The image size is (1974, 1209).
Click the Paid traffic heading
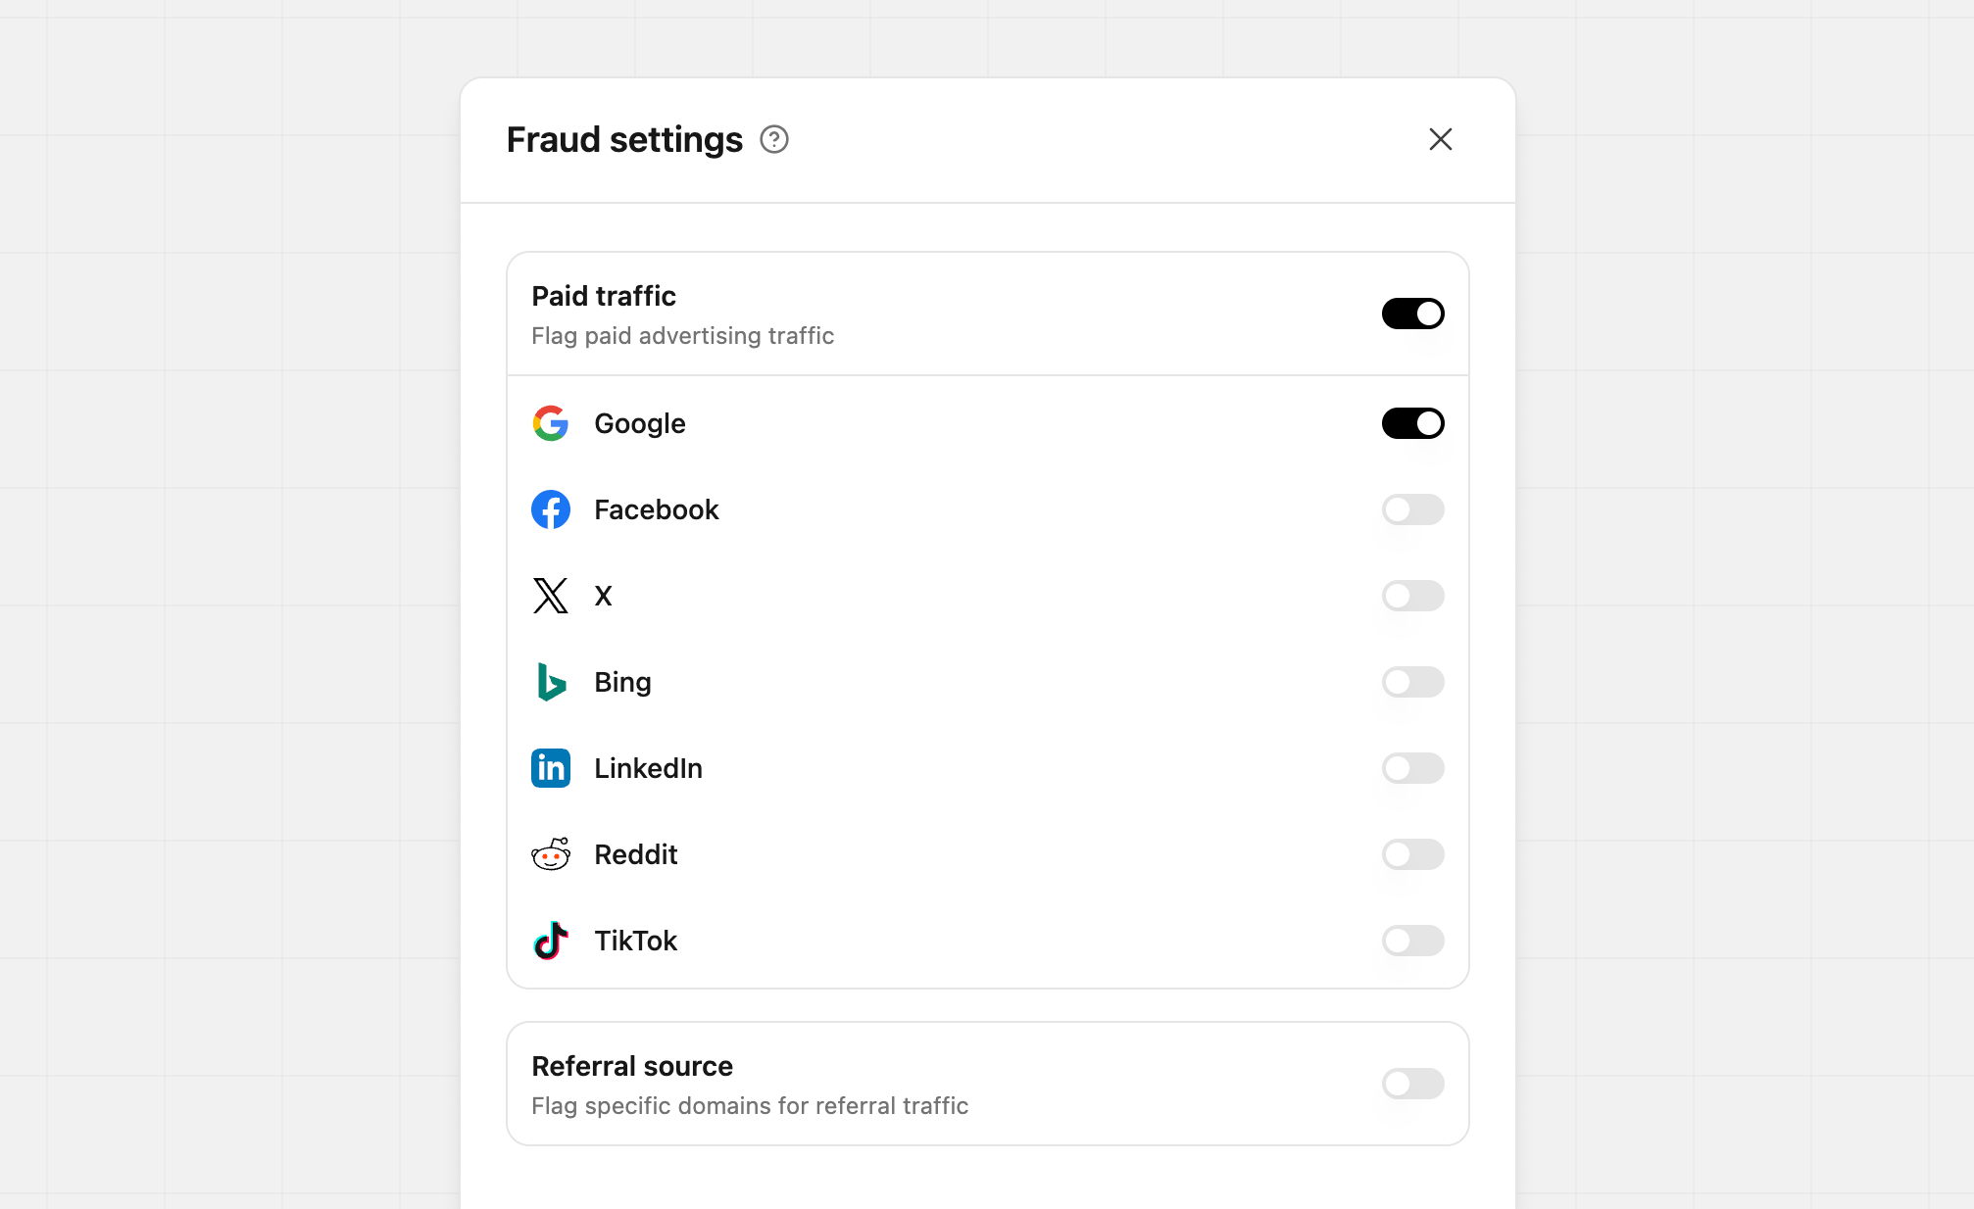pos(604,296)
